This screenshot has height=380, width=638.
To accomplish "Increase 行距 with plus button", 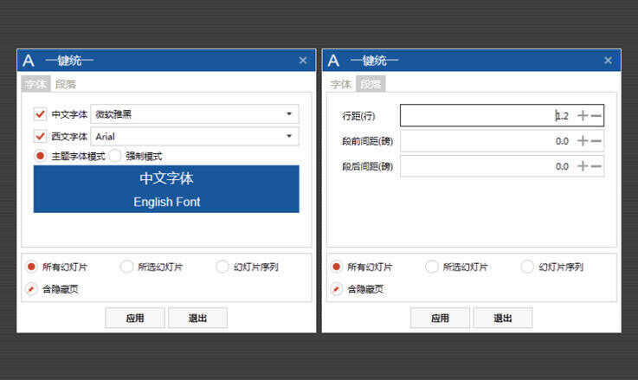I will (583, 115).
